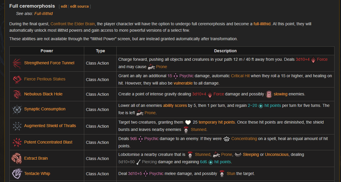Click the Concentrating link
Image resolution: width=341 pixels, height=182 pixels.
click(x=244, y=139)
